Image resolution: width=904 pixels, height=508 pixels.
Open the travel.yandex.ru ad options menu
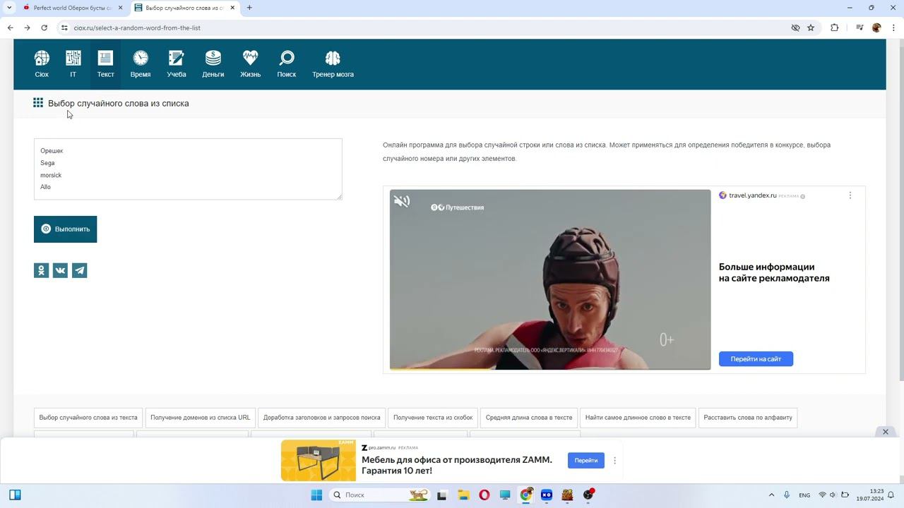coord(850,195)
